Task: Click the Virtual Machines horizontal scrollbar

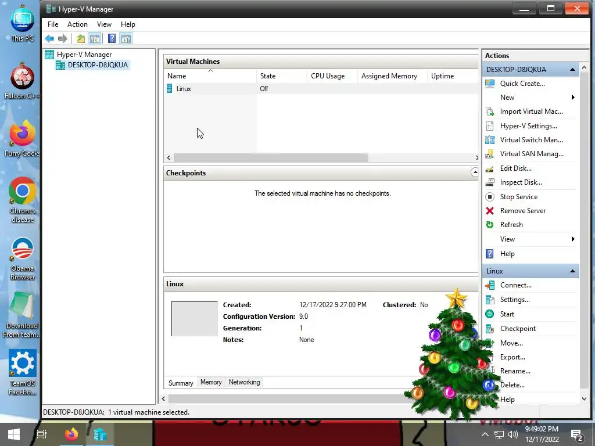Action: click(x=271, y=157)
